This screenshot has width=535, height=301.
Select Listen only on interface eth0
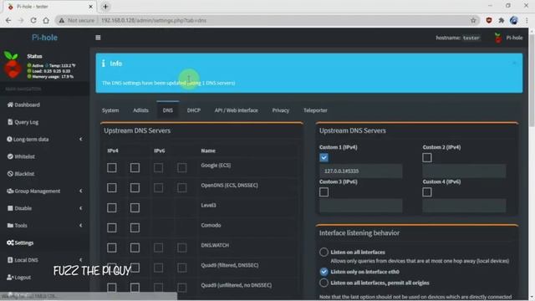point(324,272)
